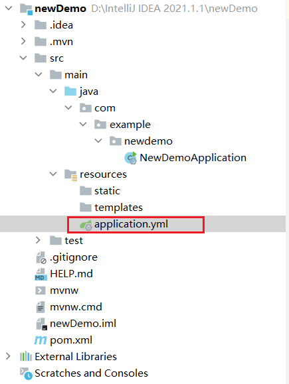
Task: Collapse the newDemo project root chevron
Action: coord(9,9)
